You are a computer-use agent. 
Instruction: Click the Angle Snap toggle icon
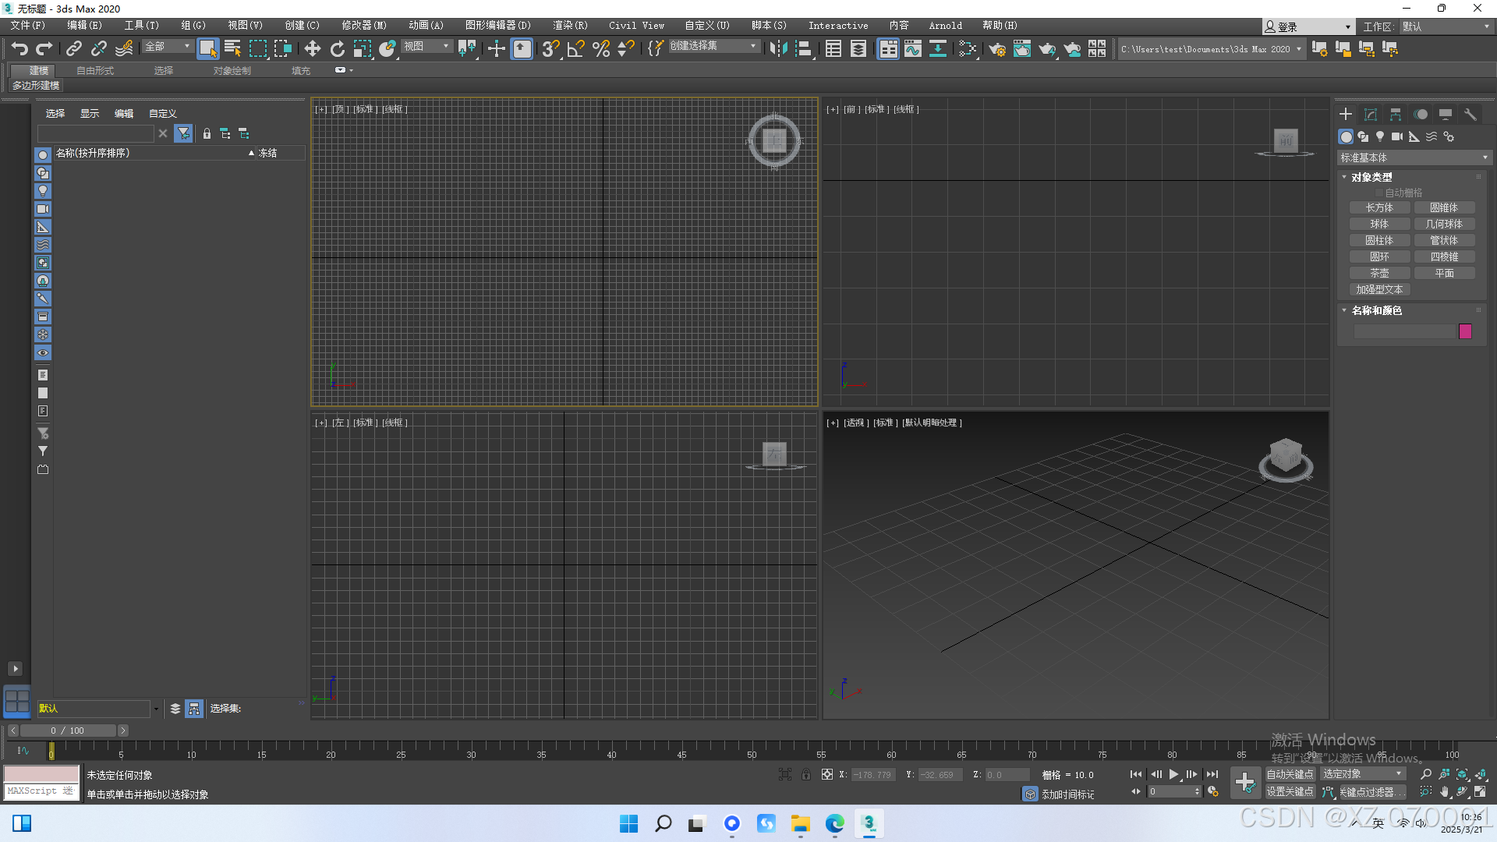pos(575,49)
